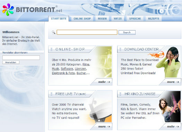Click the woman with headphones image
This screenshot has width=182, height=132.
click(x=168, y=62)
